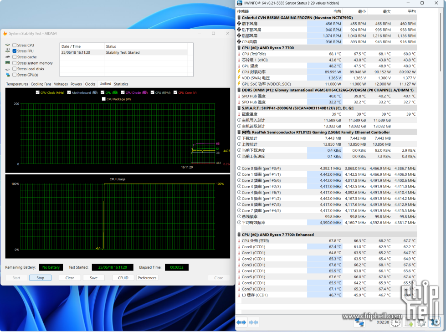Stop the stability test
This screenshot has height=332, width=446.
pyautogui.click(x=41, y=278)
